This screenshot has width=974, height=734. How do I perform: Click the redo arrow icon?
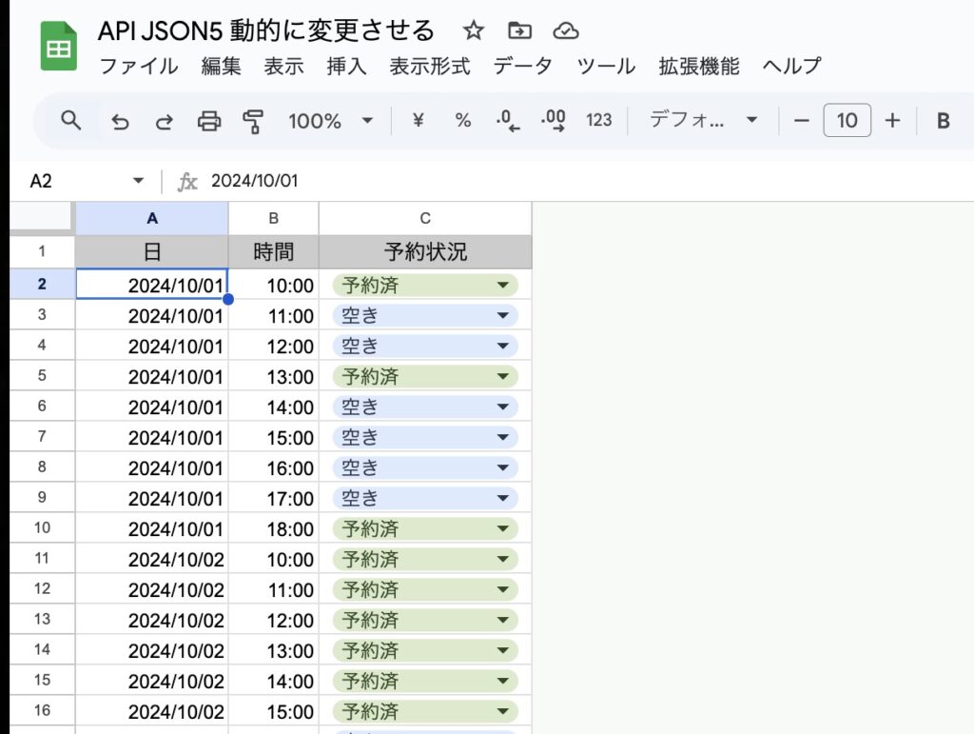point(165,121)
